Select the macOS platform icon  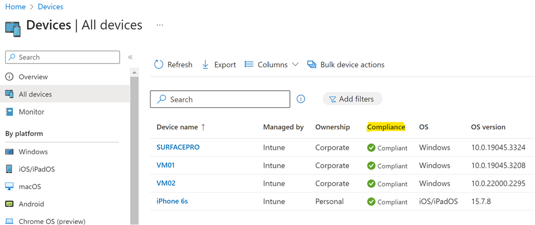pyautogui.click(x=9, y=186)
